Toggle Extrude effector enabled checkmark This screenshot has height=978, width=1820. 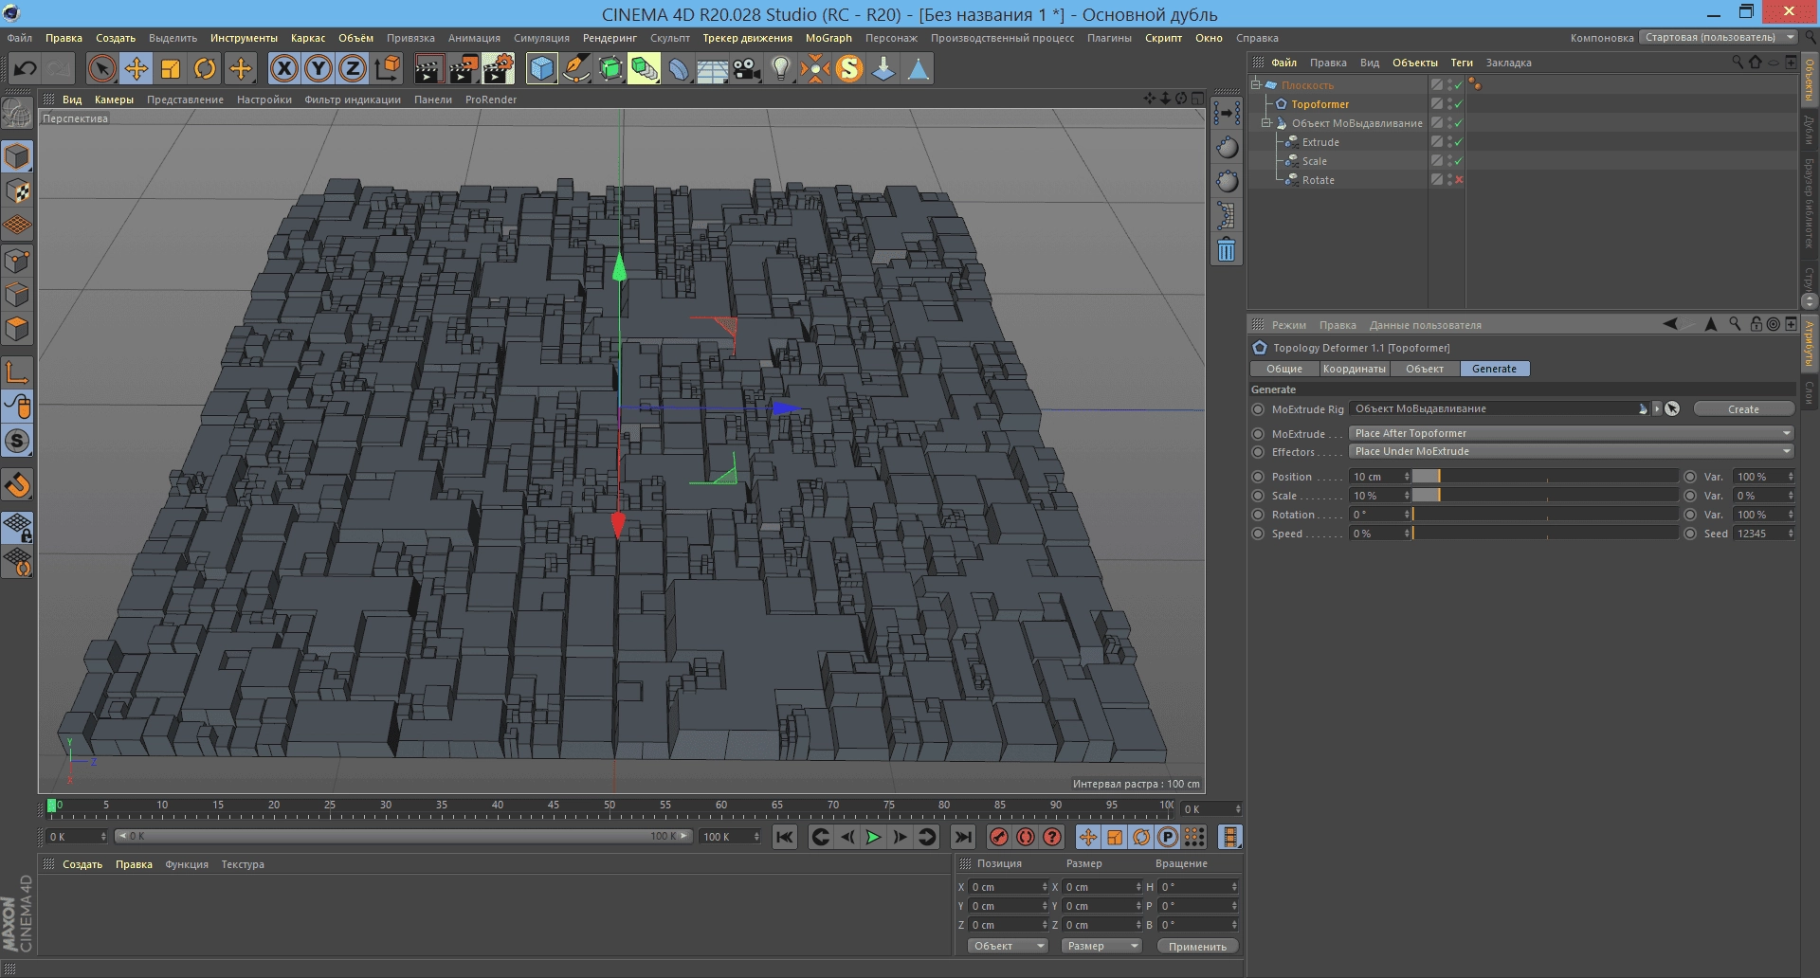tap(1459, 142)
